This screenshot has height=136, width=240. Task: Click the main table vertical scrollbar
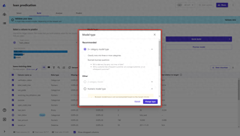[238, 90]
